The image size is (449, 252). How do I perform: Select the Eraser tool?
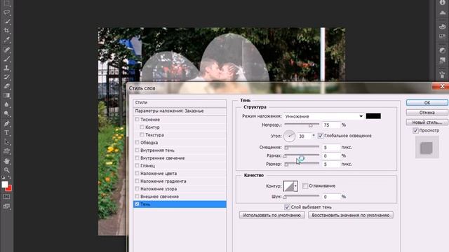6,86
